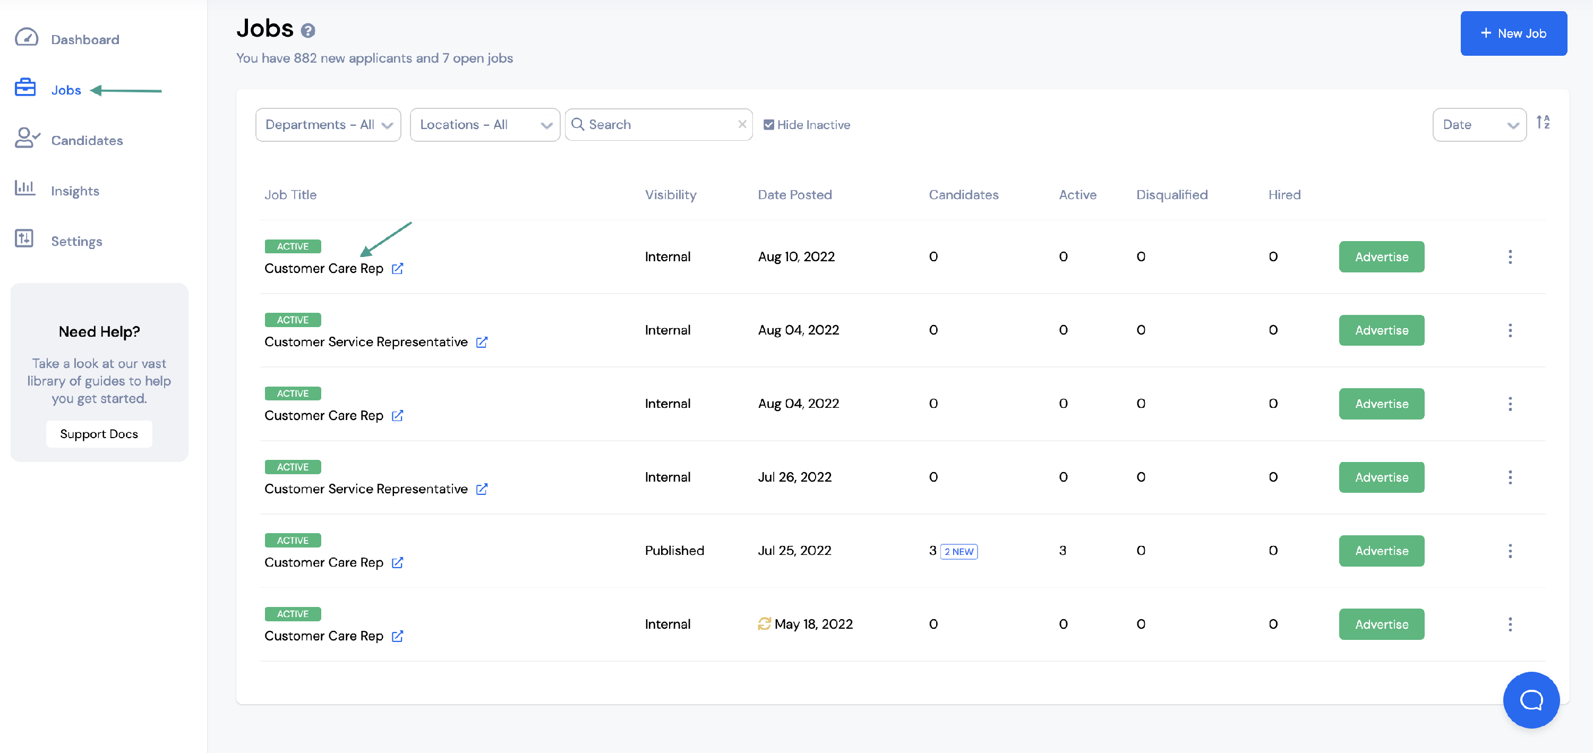Viewport: 1593px width, 753px height.
Task: Open the Aug 04 Customer Service Representative title
Action: click(366, 343)
